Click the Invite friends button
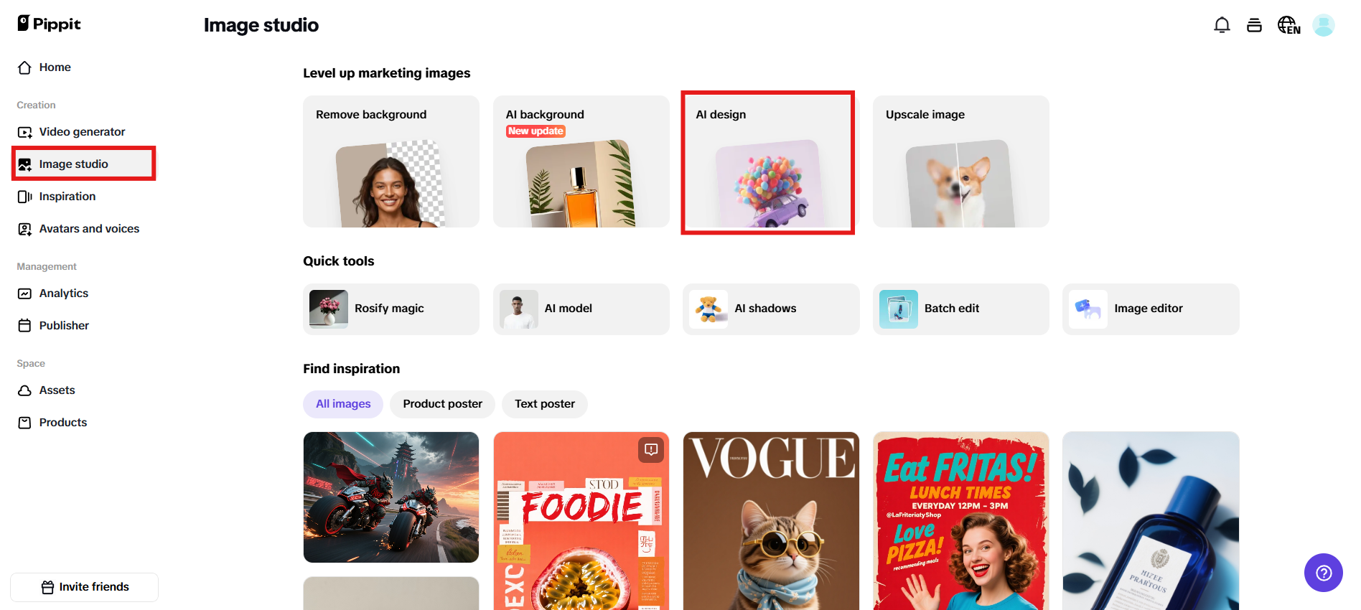This screenshot has width=1361, height=610. (85, 587)
